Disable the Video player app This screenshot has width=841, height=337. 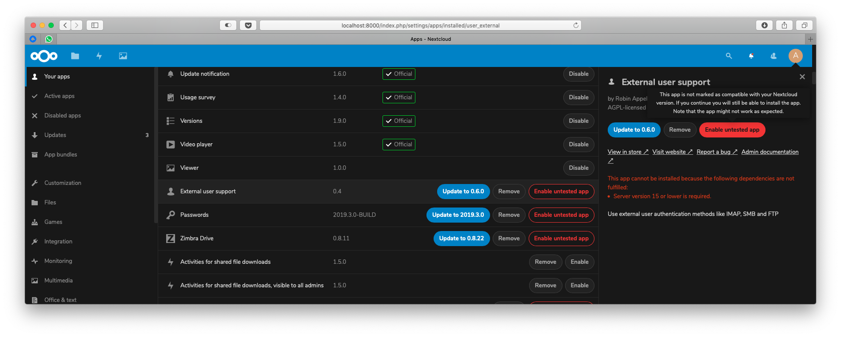(578, 145)
